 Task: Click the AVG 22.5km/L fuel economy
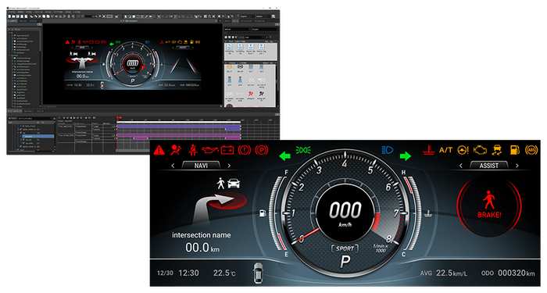pos(443,273)
